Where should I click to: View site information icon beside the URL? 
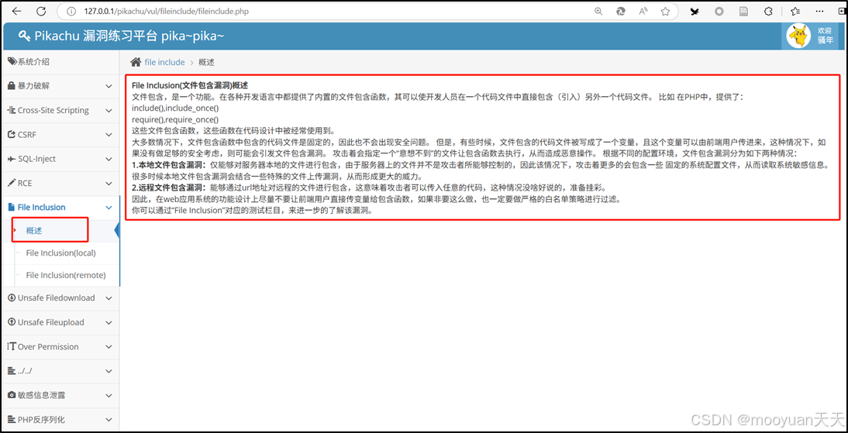71,11
